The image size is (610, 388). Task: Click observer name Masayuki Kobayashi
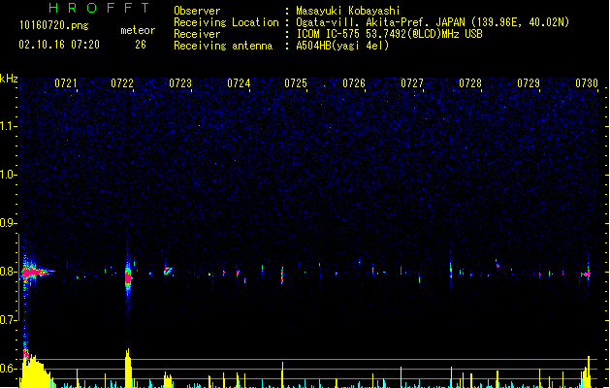point(348,11)
